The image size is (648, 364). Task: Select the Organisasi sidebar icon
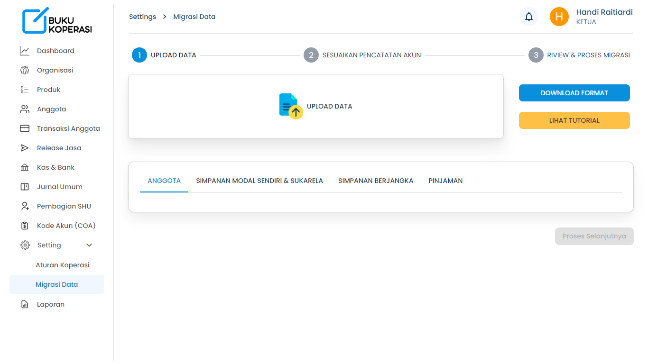pyautogui.click(x=25, y=70)
